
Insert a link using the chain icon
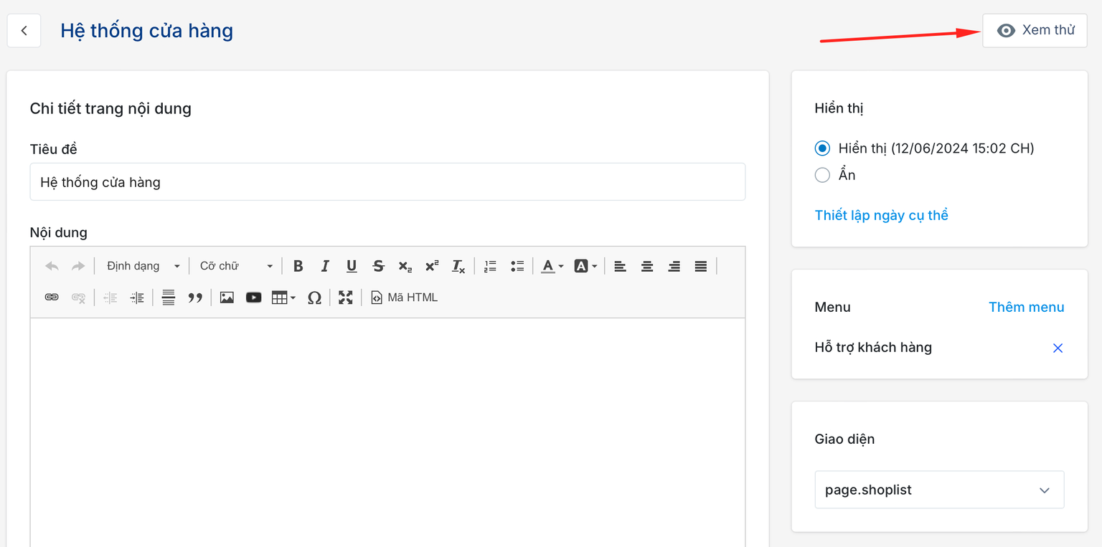click(52, 298)
